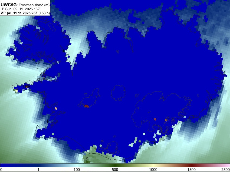
Task: Click the "IT: Sun. 09. 11. 2025 18Z" line
Action: pyautogui.click(x=20, y=9)
